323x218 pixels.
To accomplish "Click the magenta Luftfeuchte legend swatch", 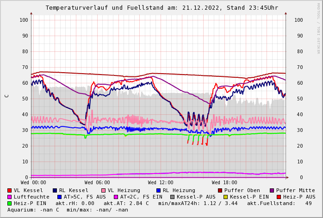I will point(10,197).
